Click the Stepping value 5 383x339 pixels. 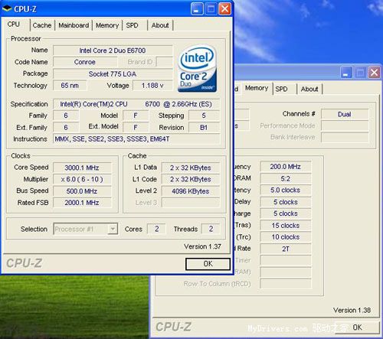pyautogui.click(x=204, y=116)
